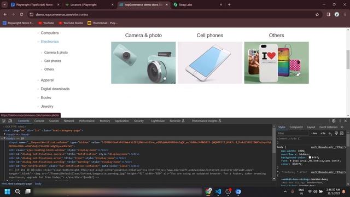Open Computers category in sidebar
The width and height of the screenshot is (350, 197).
[x=50, y=33]
